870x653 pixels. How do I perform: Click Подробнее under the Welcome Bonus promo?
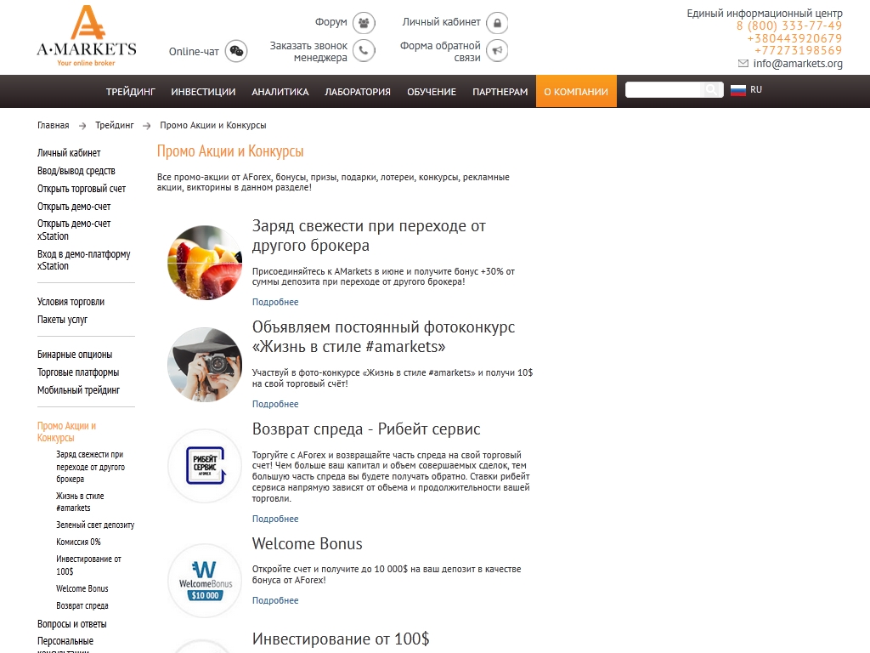click(x=275, y=600)
